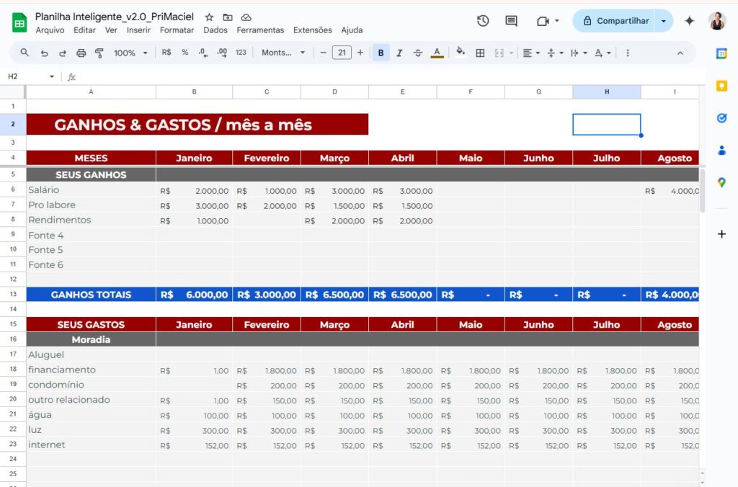Start a video call with camera icon

(543, 21)
